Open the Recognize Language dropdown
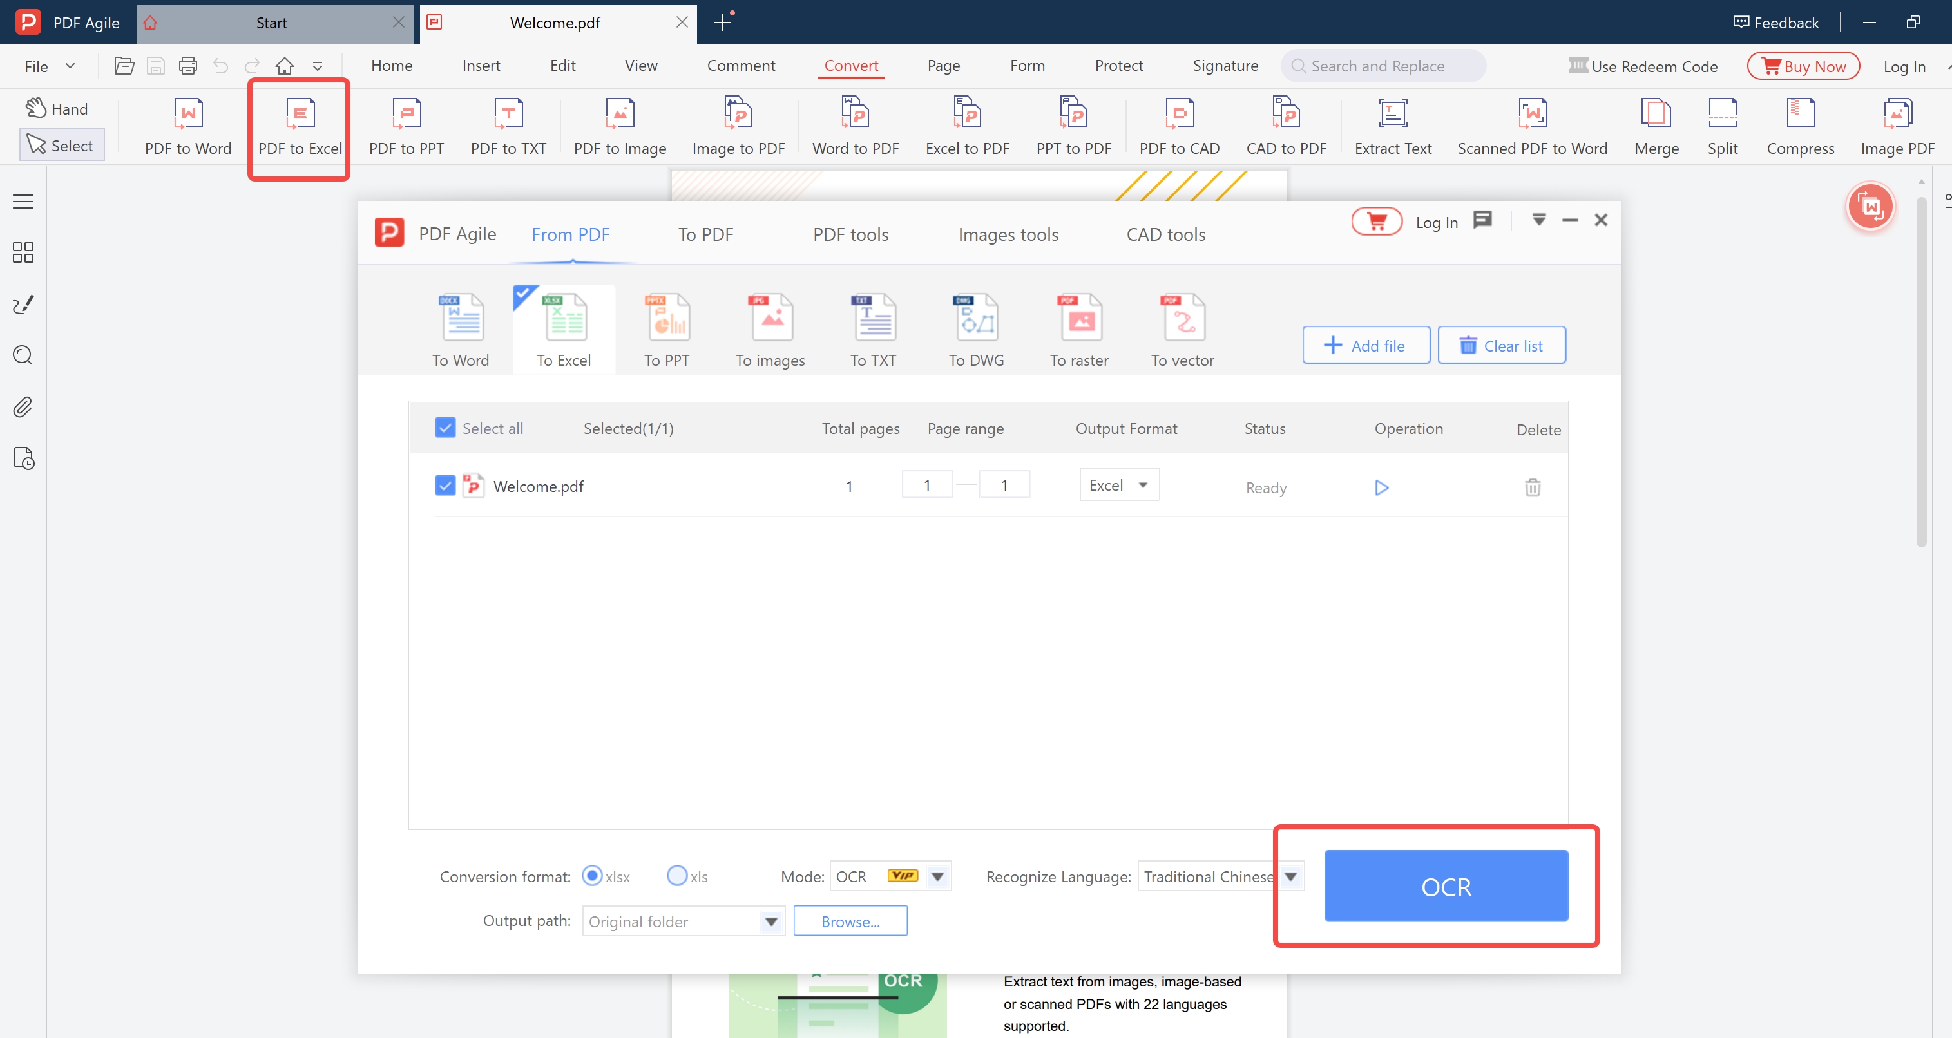The height and width of the screenshot is (1038, 1952). point(1221,876)
